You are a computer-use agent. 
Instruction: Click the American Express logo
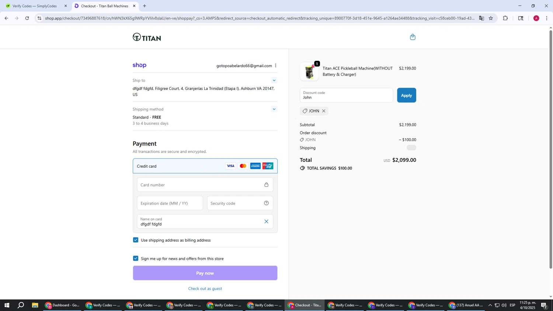(x=255, y=166)
